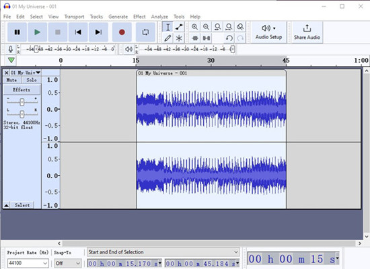Click the selection end time field
This screenshot has height=269, width=370.
200,264
